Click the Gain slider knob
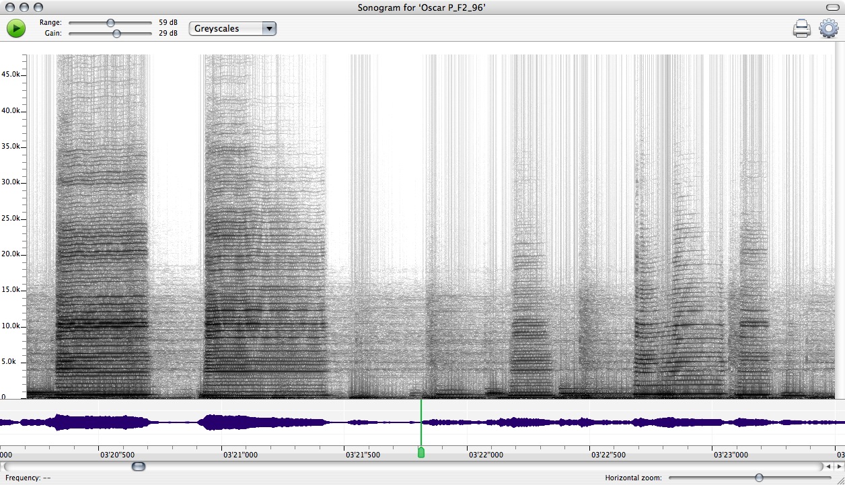 coord(116,33)
